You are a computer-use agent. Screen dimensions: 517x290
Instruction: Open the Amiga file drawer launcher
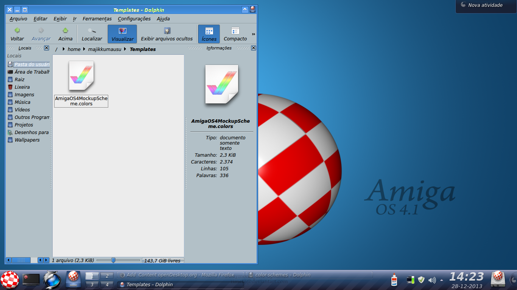coord(73,279)
